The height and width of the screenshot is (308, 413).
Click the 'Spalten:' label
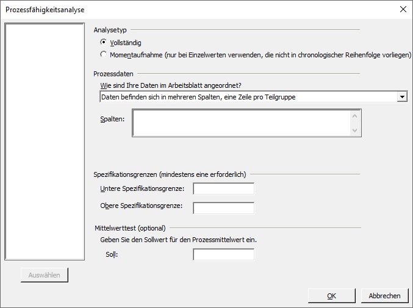tap(112, 119)
